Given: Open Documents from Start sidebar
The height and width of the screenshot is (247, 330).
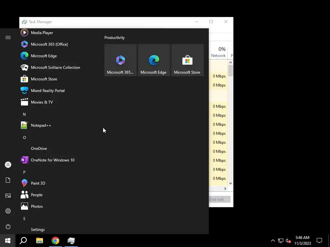Looking at the screenshot, I should [8, 180].
